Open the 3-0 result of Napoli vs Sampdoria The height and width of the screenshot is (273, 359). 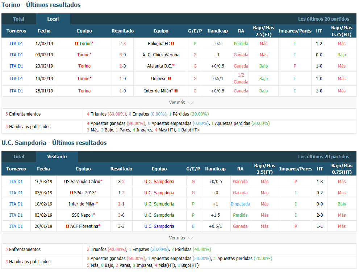[x=121, y=215]
